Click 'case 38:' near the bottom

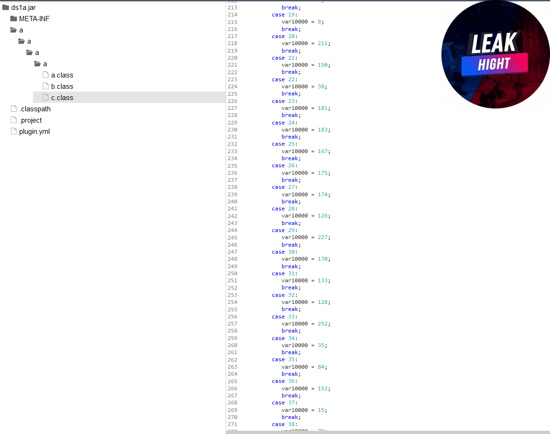pyautogui.click(x=284, y=424)
